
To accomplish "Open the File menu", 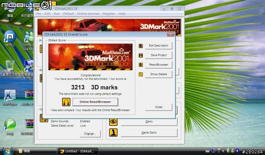I will 39,14.
